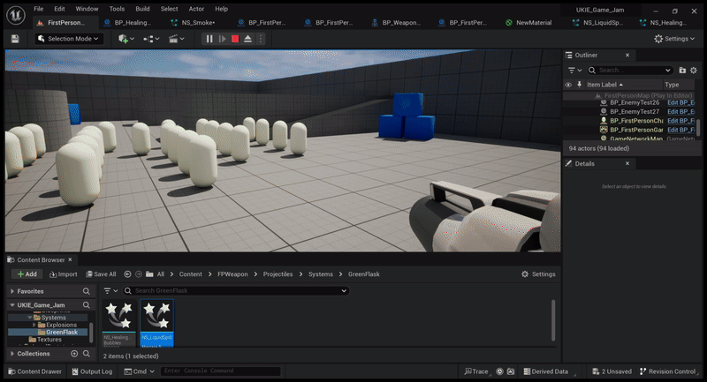Switch to the NewMaterial tab
Viewport: 707px width, 382px height.
click(x=530, y=22)
